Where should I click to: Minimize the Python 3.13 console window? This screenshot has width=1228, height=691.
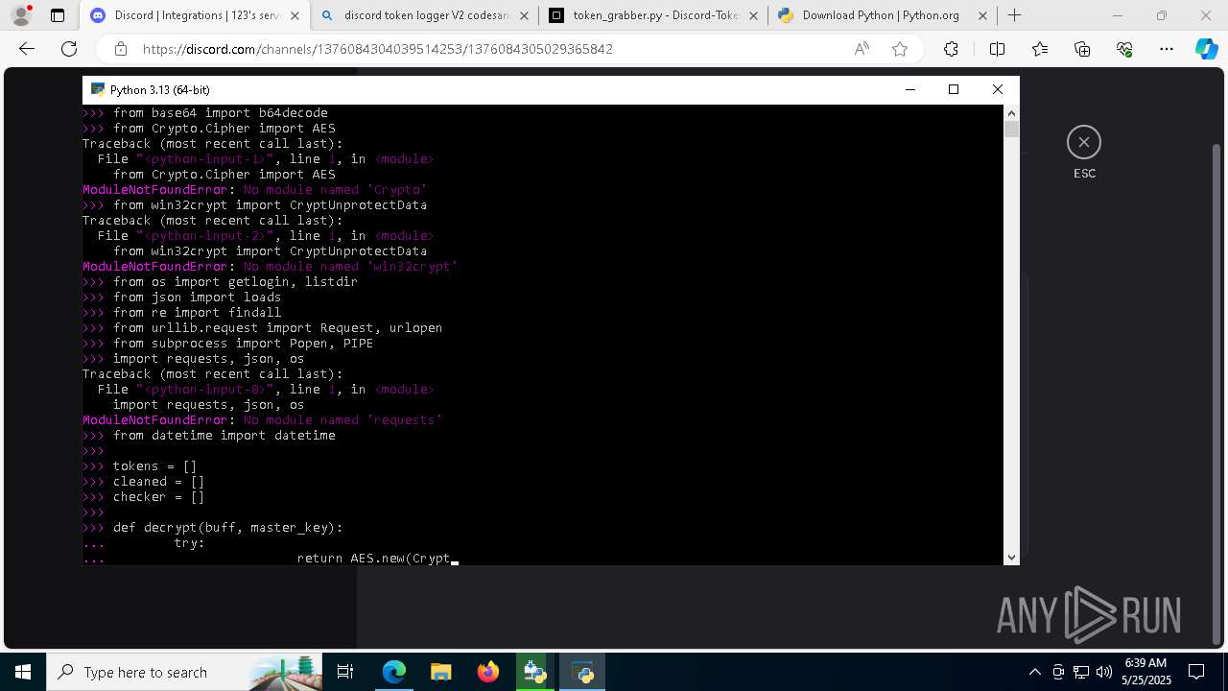(909, 89)
